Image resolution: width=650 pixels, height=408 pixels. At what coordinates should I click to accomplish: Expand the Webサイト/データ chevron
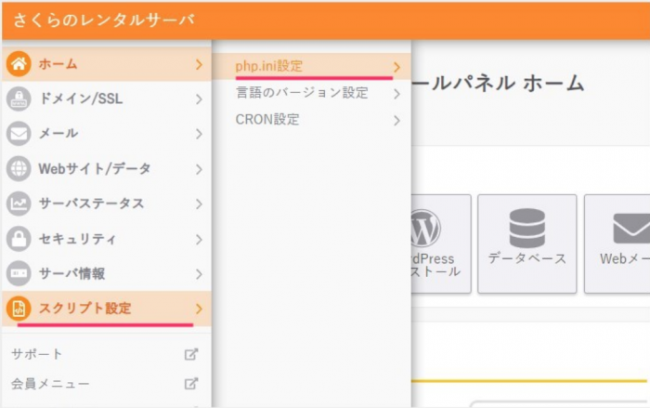click(x=199, y=169)
